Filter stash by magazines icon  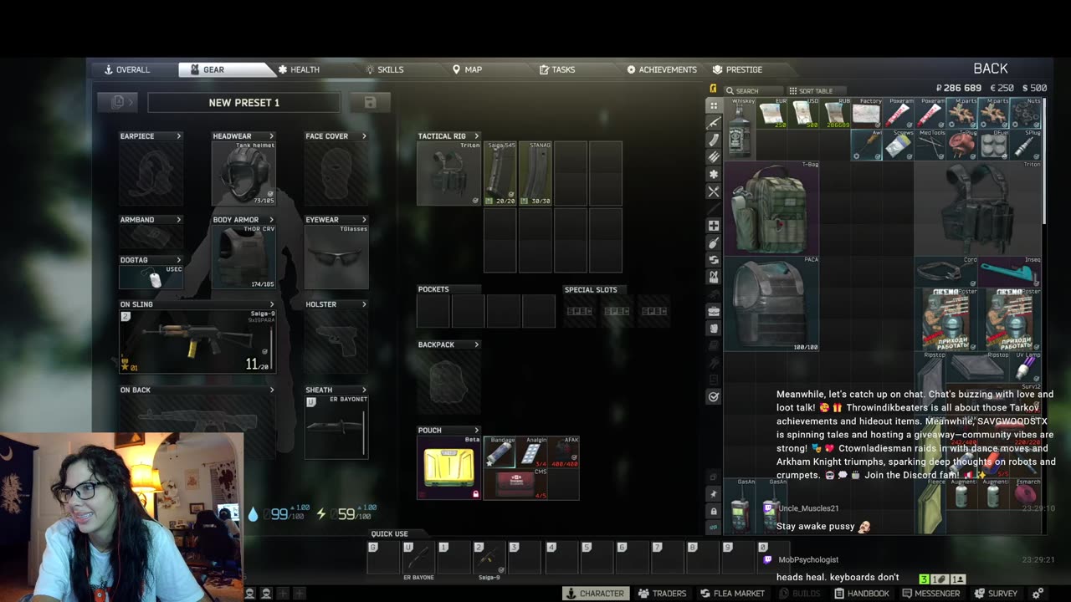pyautogui.click(x=714, y=140)
